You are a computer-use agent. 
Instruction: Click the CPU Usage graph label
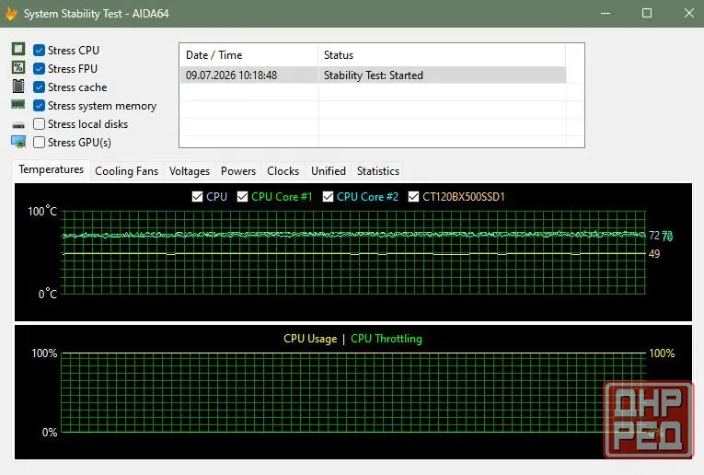tap(310, 339)
